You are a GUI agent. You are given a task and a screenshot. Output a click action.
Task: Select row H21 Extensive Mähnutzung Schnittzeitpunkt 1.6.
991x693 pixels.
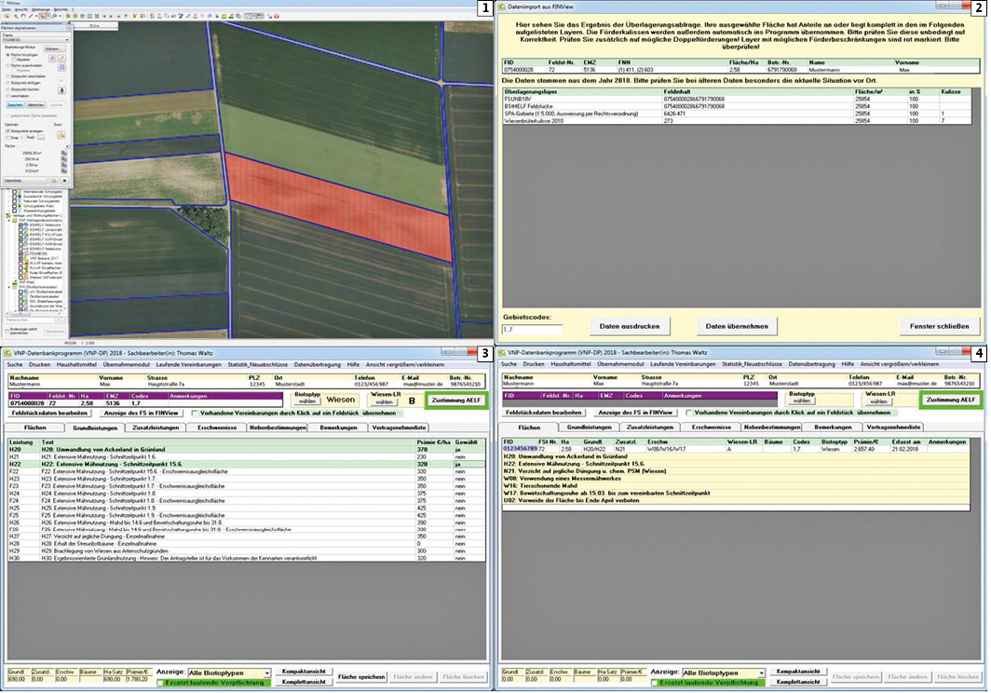(x=247, y=456)
